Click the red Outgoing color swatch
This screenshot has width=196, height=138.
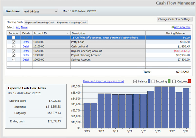tap(189, 81)
